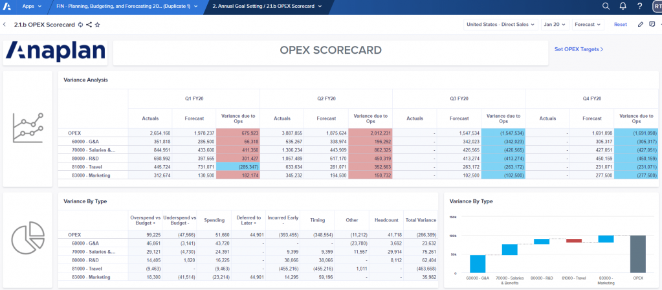Click the Q2 FY20 column header
Image resolution: width=662 pixels, height=290 pixels.
326,98
